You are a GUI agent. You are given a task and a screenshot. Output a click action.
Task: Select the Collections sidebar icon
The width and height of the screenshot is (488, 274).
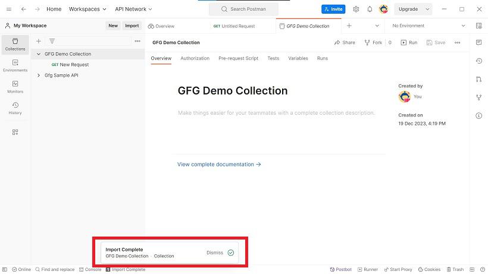pos(15,45)
